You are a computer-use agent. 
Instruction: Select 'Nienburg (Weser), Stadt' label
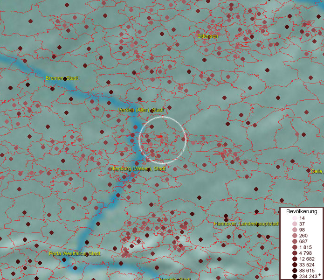click(138, 168)
